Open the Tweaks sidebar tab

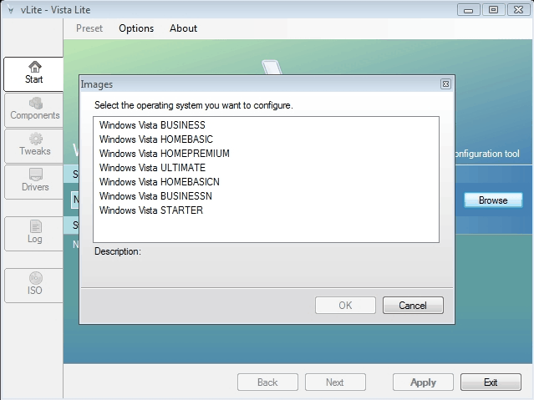(34, 146)
